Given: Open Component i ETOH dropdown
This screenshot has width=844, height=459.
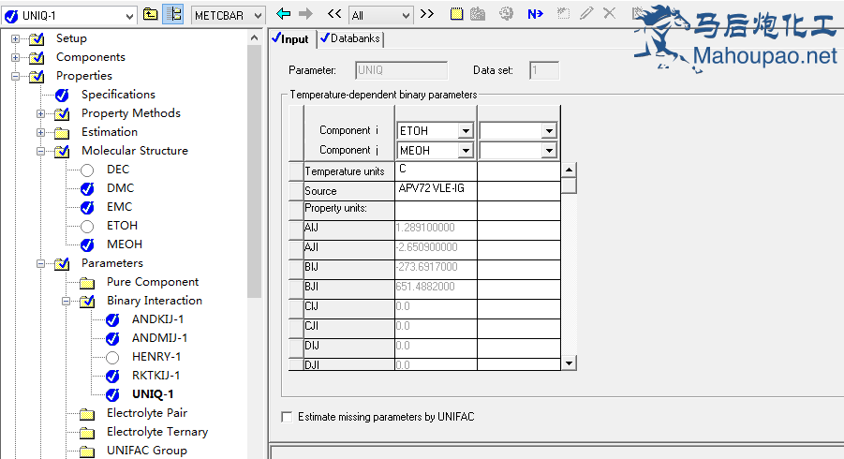Looking at the screenshot, I should tap(466, 131).
